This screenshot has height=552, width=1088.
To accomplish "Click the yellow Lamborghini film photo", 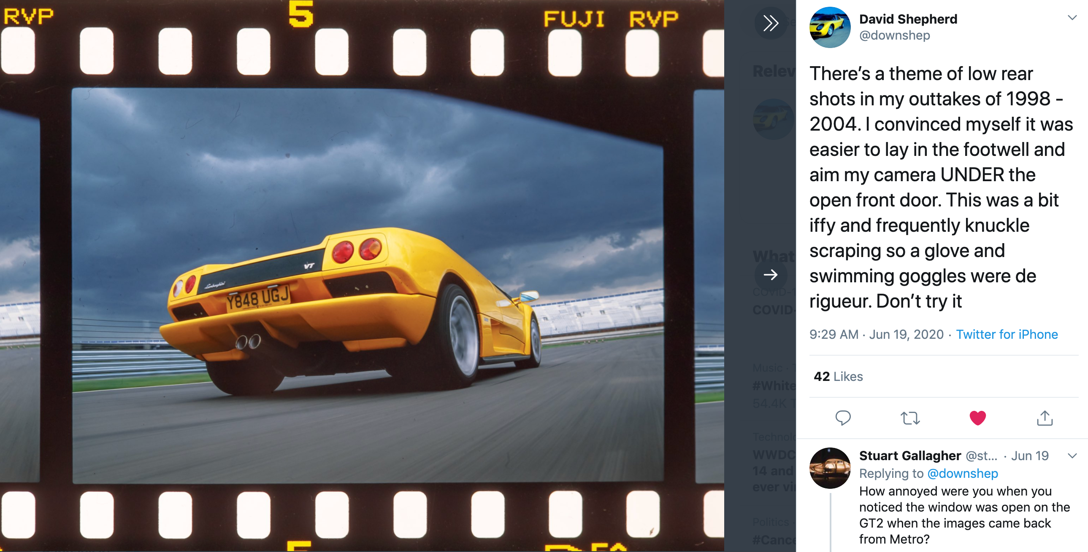I will tap(368, 285).
